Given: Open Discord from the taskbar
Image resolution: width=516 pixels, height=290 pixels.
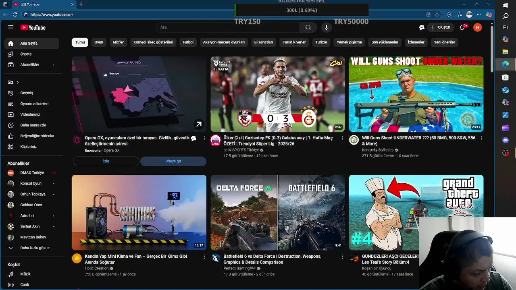Looking at the screenshot, I should (506, 140).
